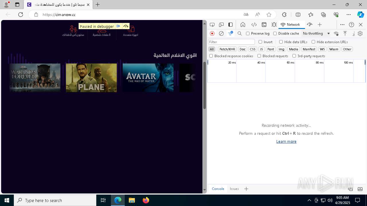Enable Disable cache checkbox

point(275,33)
